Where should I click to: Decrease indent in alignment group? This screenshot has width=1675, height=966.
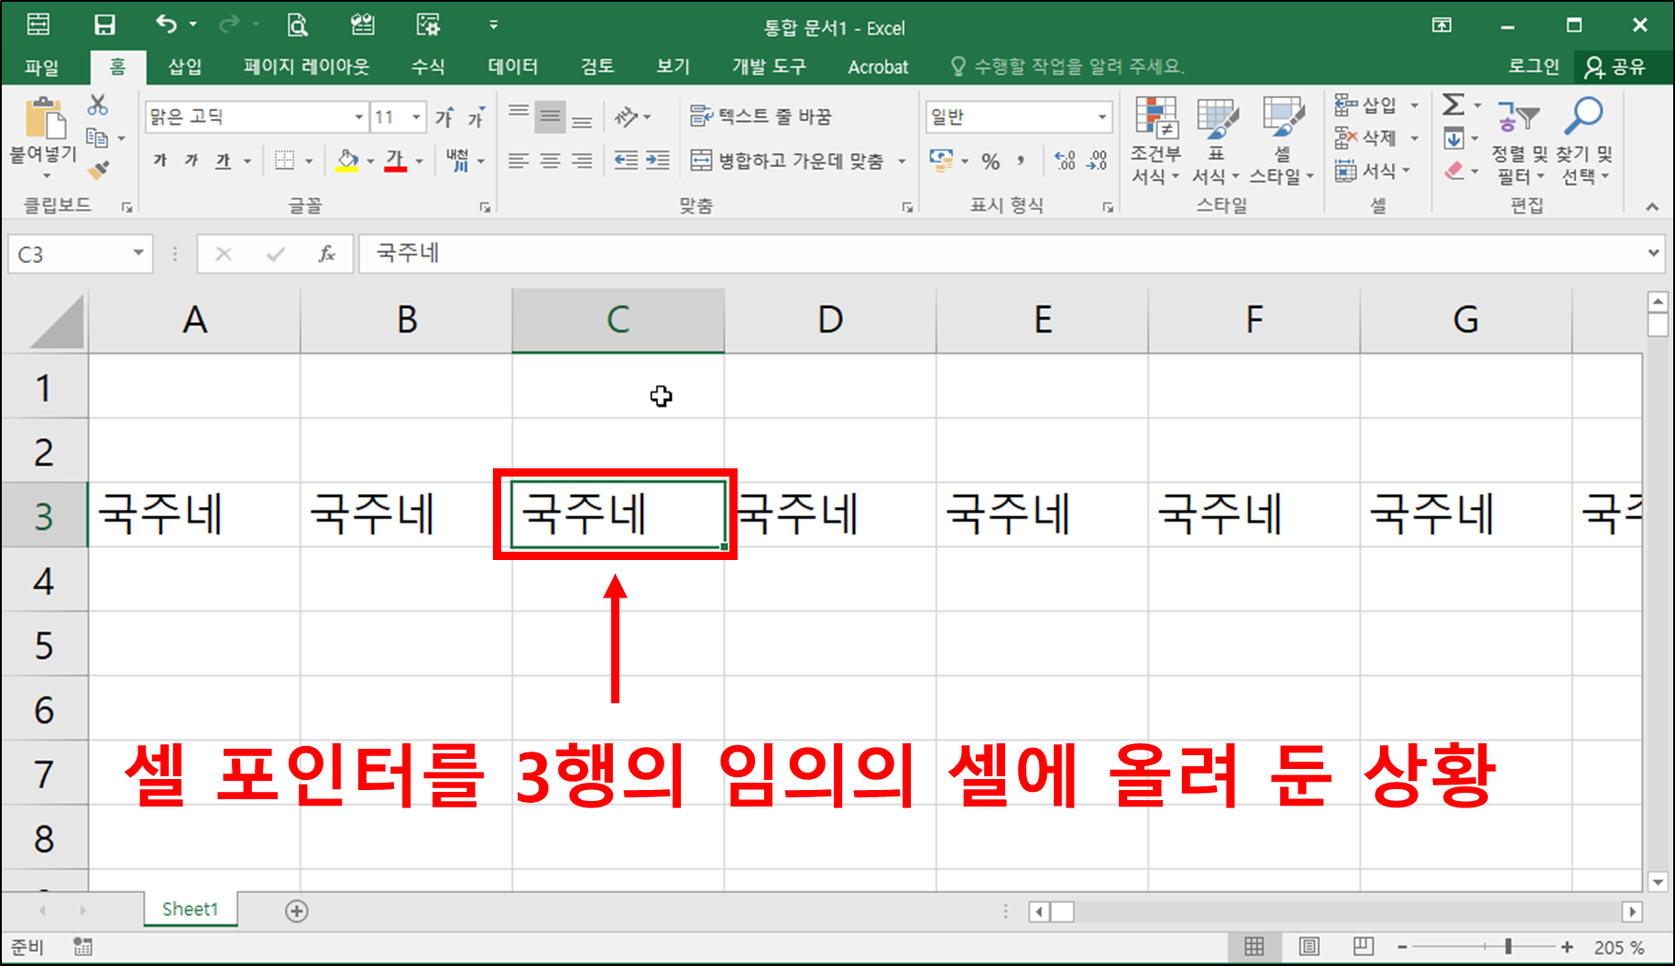pos(626,161)
